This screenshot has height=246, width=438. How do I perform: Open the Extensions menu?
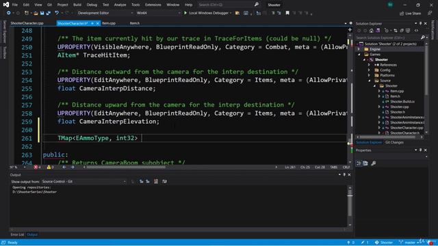(x=153, y=5)
